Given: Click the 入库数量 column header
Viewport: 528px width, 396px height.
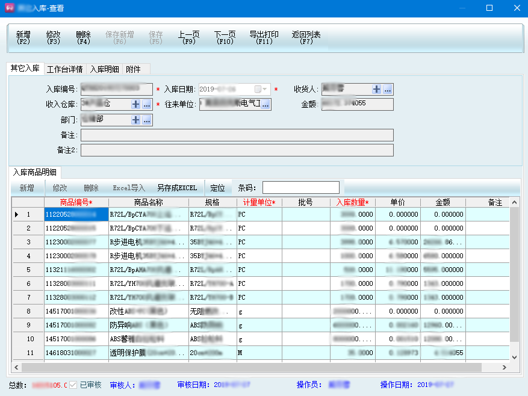Looking at the screenshot, I should [x=353, y=202].
